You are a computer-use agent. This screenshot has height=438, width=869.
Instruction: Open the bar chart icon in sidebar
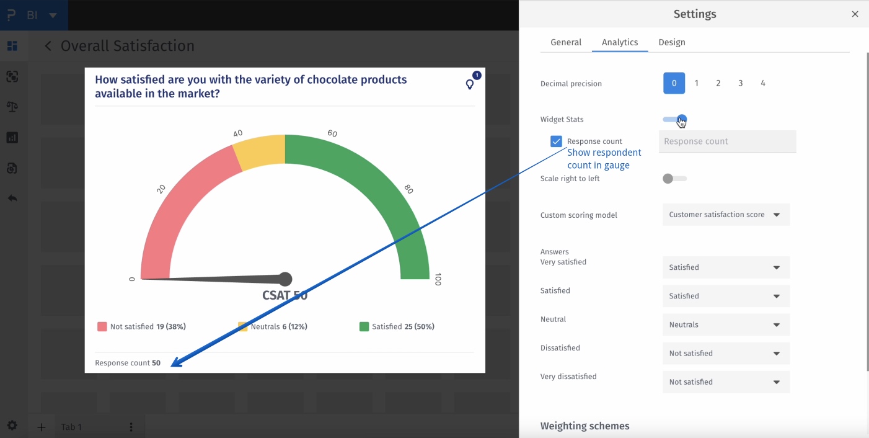12,138
